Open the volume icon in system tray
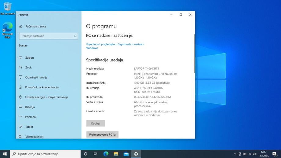 point(254,154)
